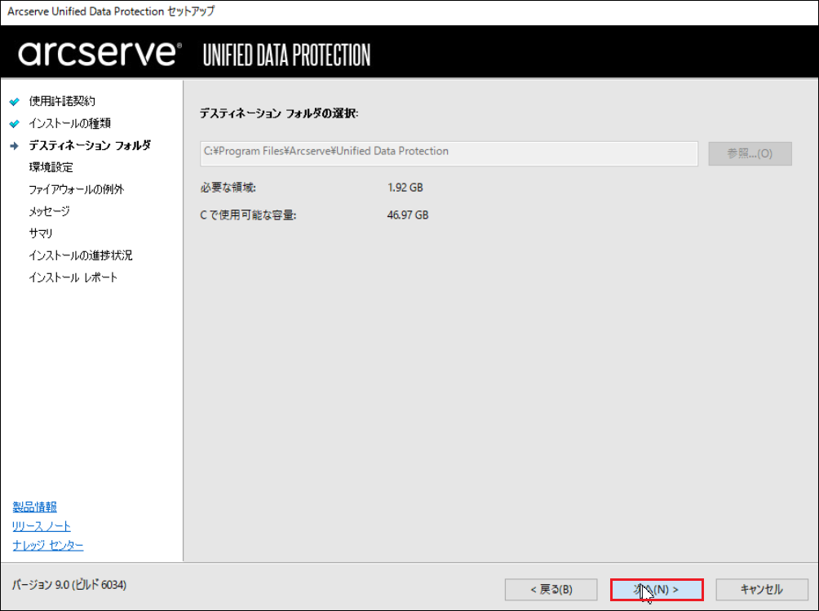Open the リリース ノート link
Screen dimensions: 819x611
pyautogui.click(x=42, y=526)
